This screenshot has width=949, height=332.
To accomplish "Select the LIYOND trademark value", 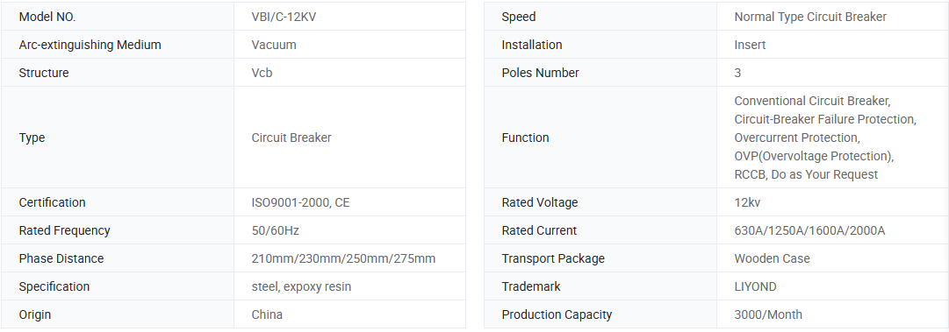I will (755, 286).
